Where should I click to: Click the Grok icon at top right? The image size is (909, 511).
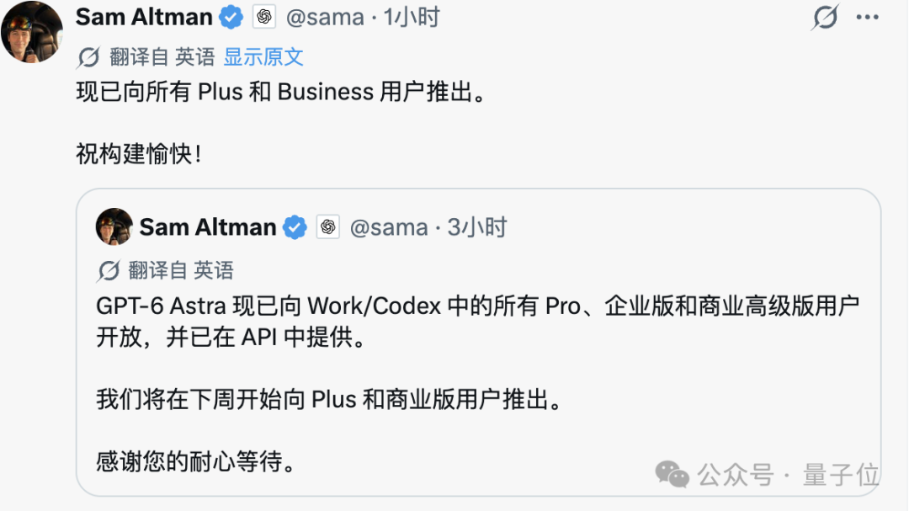tap(825, 17)
